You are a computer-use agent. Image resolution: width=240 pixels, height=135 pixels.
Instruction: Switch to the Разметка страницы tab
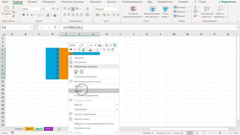(x=72, y=2)
